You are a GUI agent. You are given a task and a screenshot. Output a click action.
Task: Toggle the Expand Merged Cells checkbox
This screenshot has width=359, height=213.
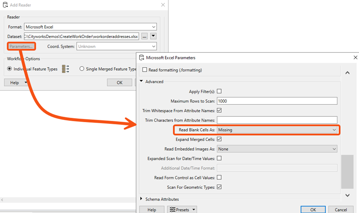(x=219, y=139)
